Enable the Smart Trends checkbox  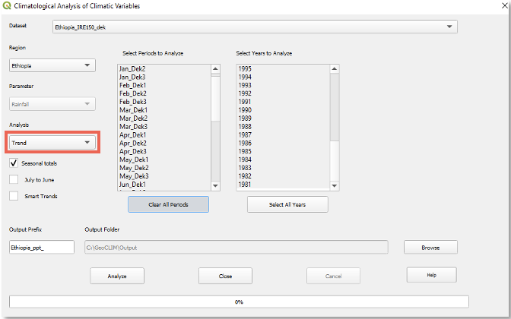coord(14,196)
